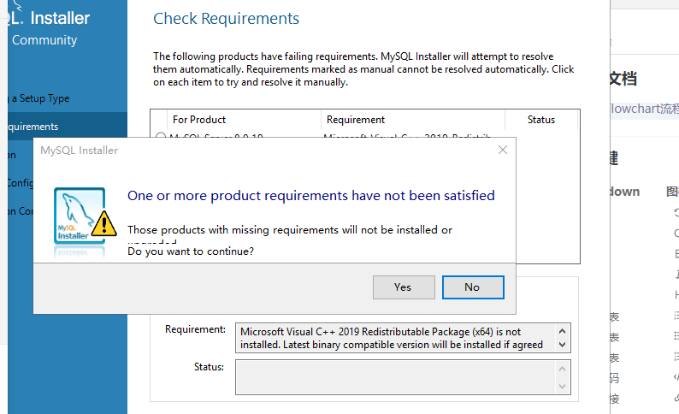The width and height of the screenshot is (679, 414).
Task: Decline continuing with the No button
Action: 473,287
